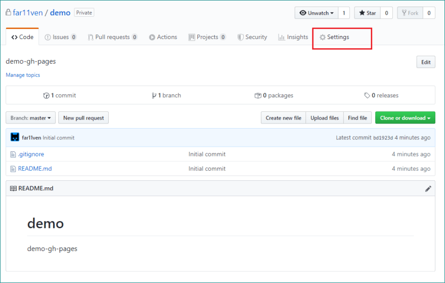Click the fork count 0
This screenshot has height=283, width=445.
click(429, 13)
